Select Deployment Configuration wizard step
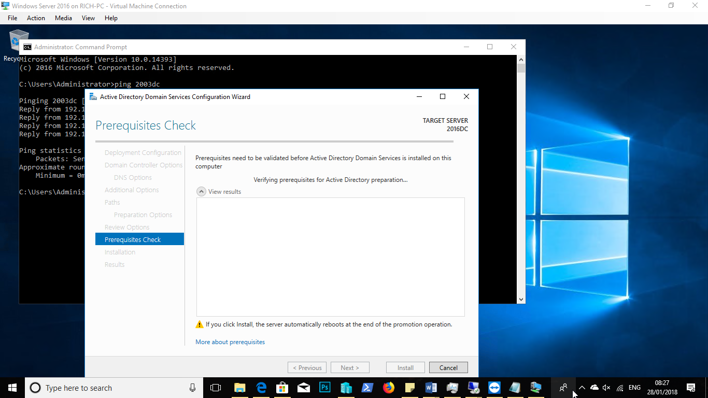Screen dimensions: 708x398 point(143,152)
